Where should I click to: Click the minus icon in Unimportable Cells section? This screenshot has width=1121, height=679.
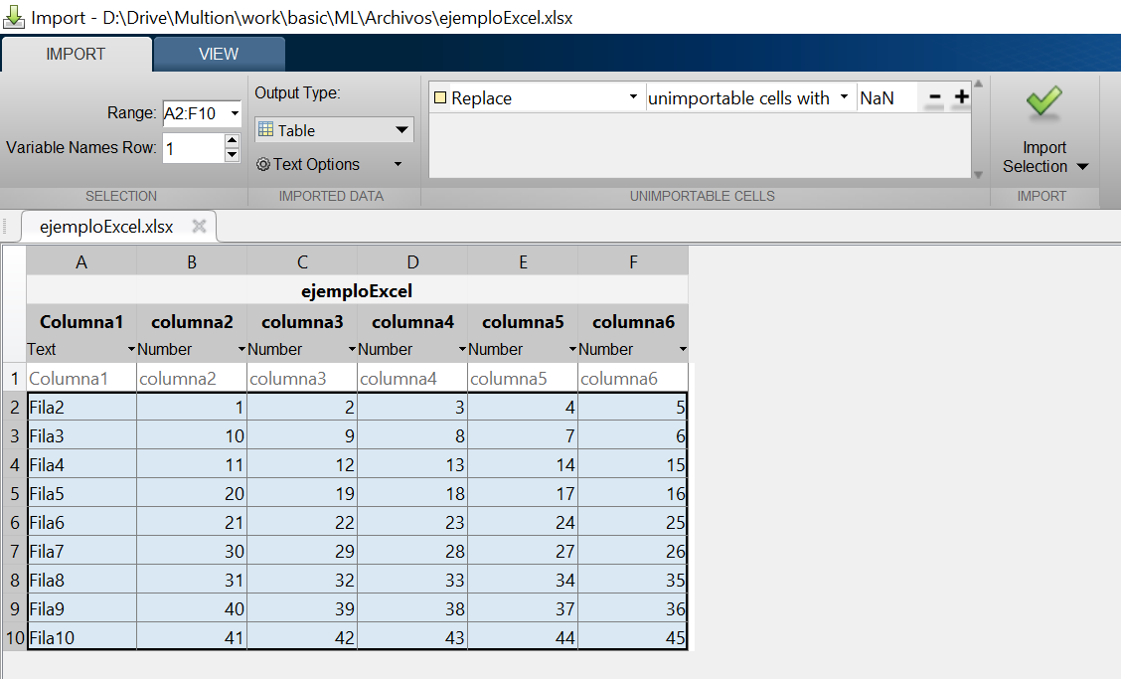[934, 97]
